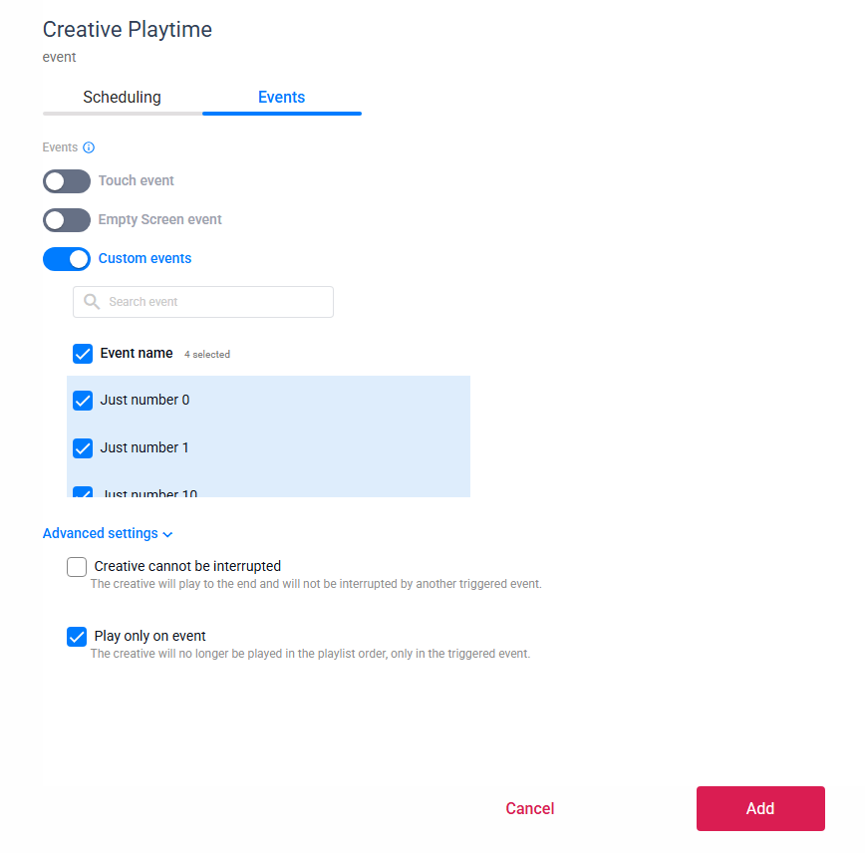Click the Custom events label
865x853 pixels.
click(144, 259)
